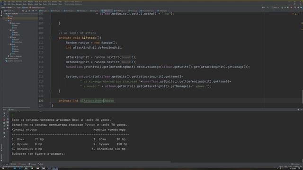The width and height of the screenshot is (303, 170).
Task: Expand all icon in Project panel header
Action: click(x=27, y=11)
